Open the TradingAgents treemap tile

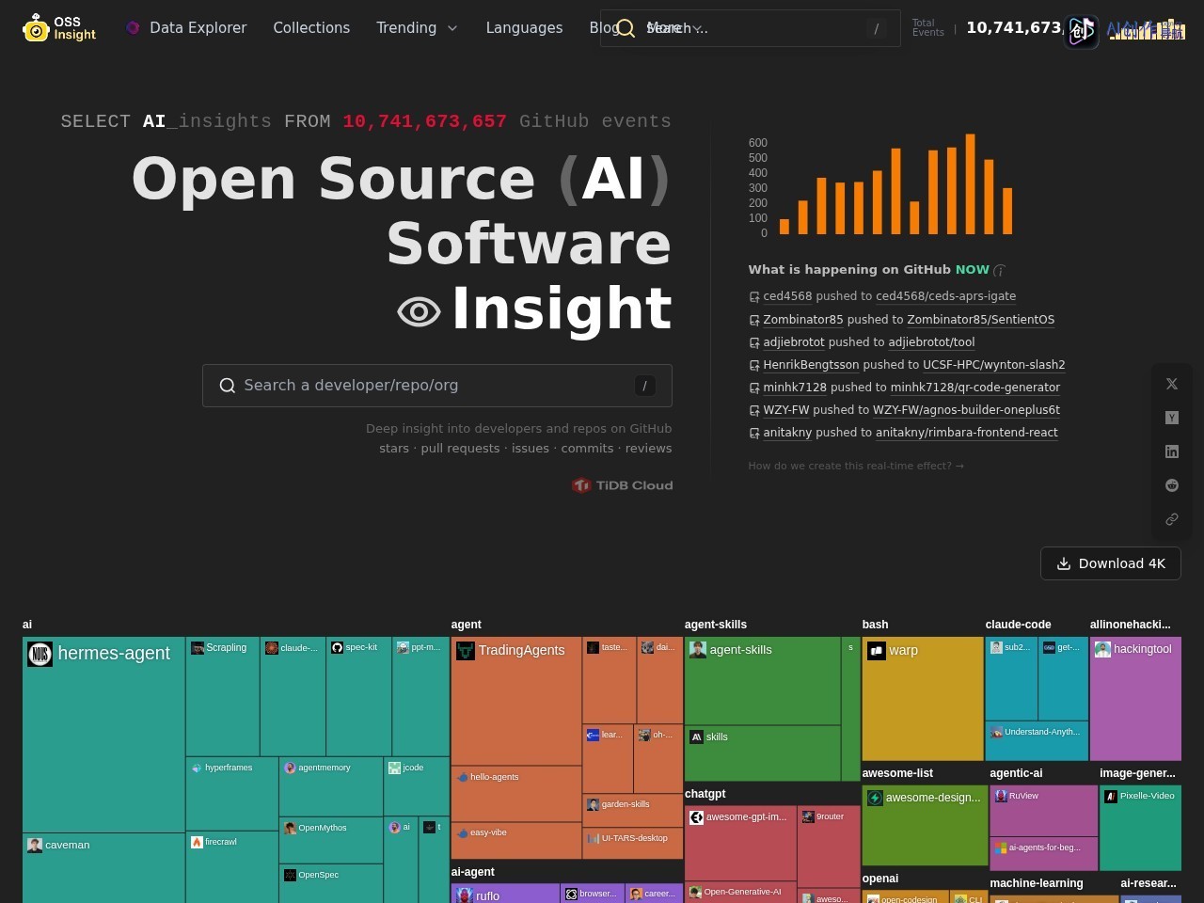[x=516, y=701]
